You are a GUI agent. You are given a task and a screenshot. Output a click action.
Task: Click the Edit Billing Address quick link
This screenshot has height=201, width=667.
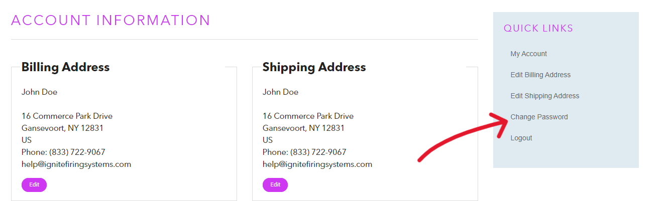coord(540,75)
